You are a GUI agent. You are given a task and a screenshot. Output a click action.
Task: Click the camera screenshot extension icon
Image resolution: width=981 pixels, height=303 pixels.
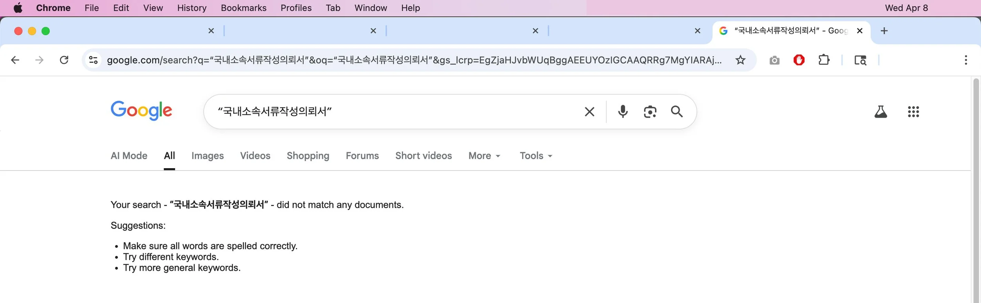pos(775,60)
